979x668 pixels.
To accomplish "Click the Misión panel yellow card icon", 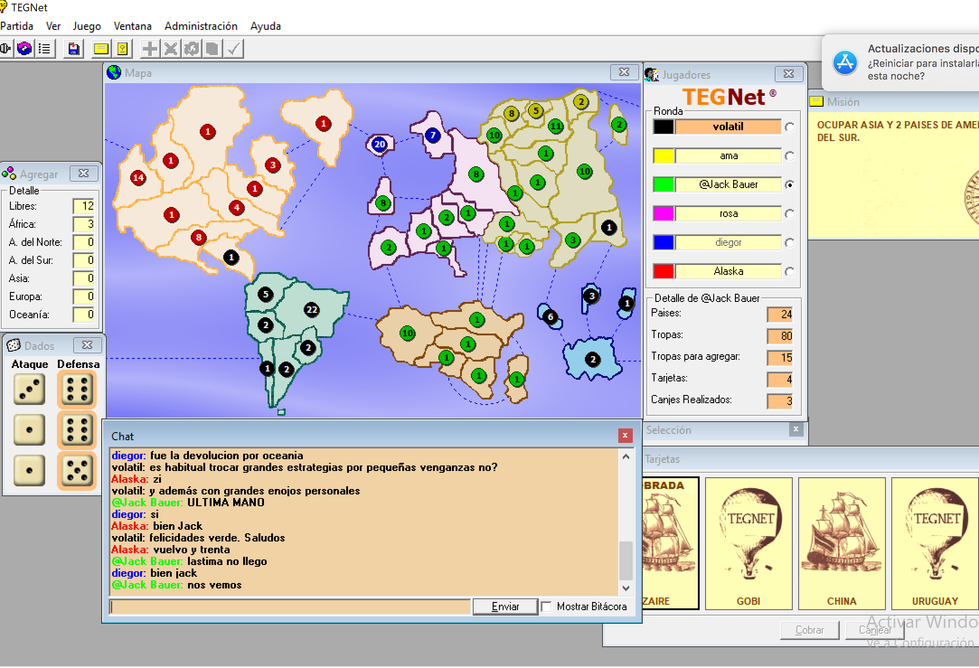I will [816, 102].
